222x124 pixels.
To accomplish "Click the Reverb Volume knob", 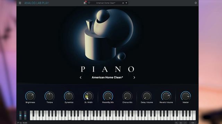I will (166, 96).
